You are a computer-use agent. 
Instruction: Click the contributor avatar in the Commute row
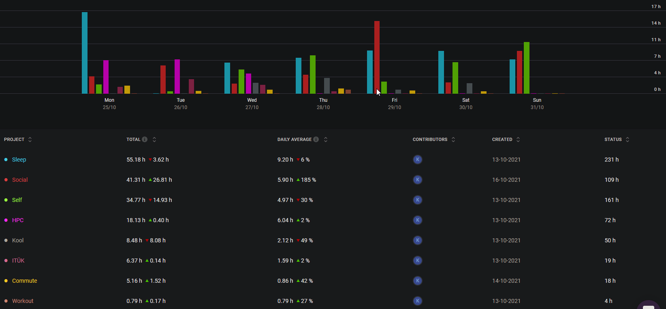(x=418, y=281)
